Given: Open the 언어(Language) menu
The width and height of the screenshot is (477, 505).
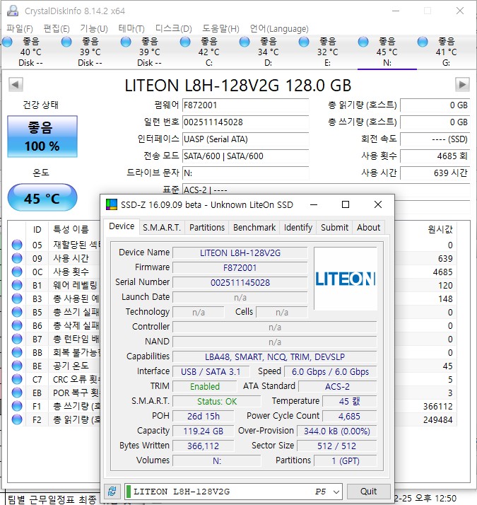Looking at the screenshot, I should [x=279, y=29].
